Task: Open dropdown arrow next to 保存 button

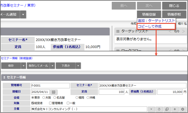Action: pyautogui.click(x=23, y=66)
